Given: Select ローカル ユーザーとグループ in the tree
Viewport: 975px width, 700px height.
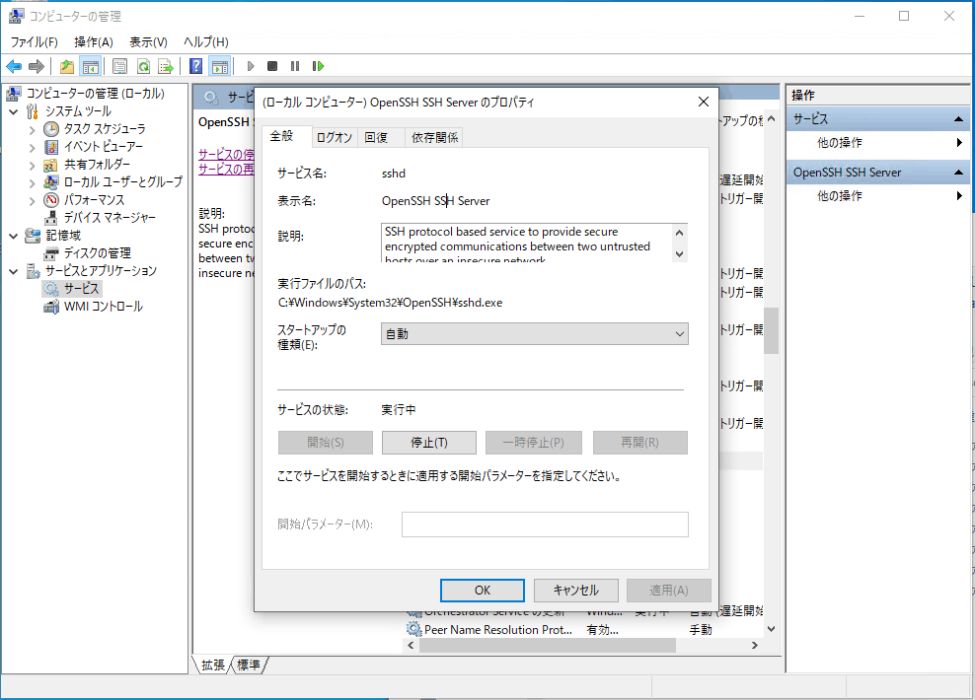Looking at the screenshot, I should click(x=123, y=182).
